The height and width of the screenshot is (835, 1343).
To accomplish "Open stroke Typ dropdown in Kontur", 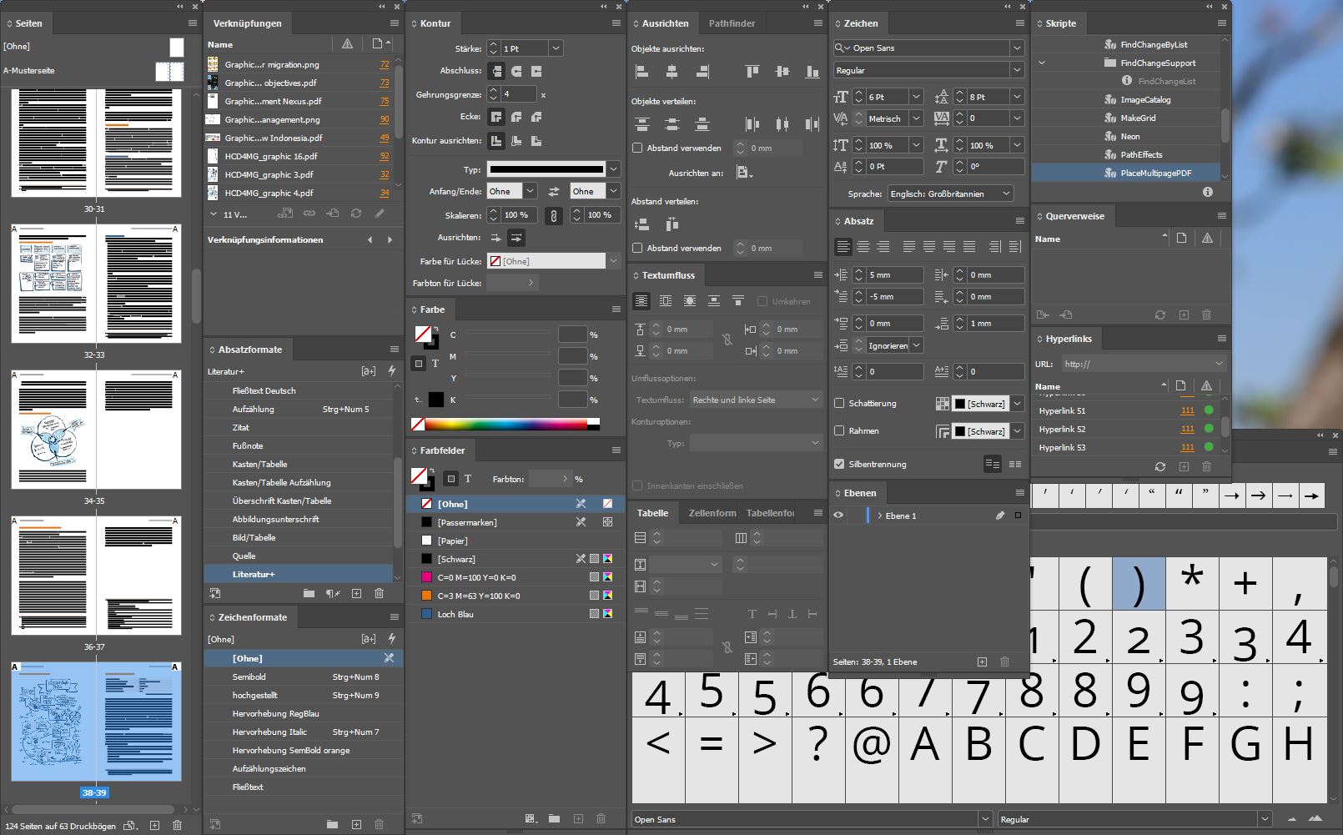I will (x=614, y=169).
